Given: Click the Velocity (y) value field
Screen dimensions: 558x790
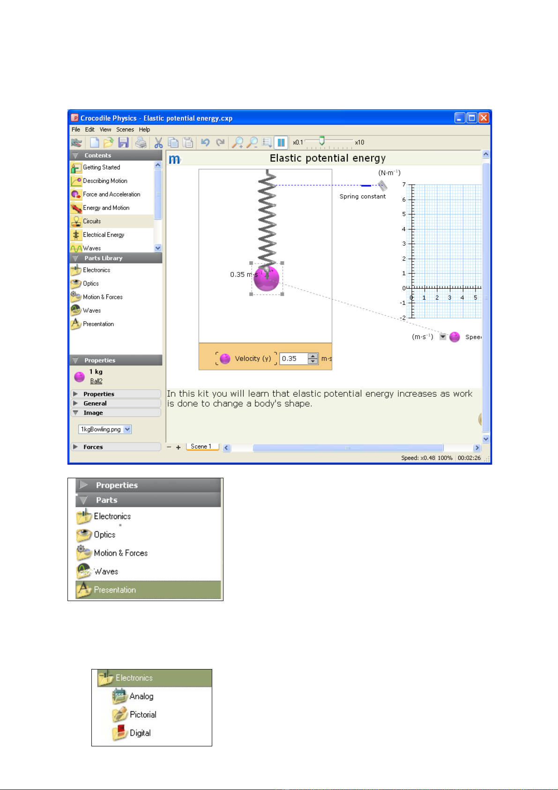Looking at the screenshot, I should pos(293,359).
